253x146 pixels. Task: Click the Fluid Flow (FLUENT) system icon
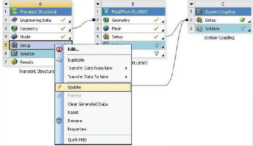(106, 12)
